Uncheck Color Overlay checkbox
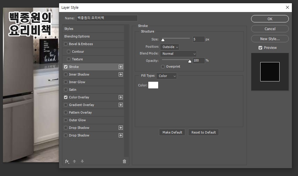Screen dimensions: 298x176 66,97
